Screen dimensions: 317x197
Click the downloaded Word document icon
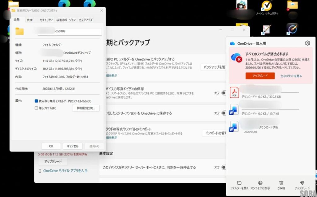(x=233, y=126)
